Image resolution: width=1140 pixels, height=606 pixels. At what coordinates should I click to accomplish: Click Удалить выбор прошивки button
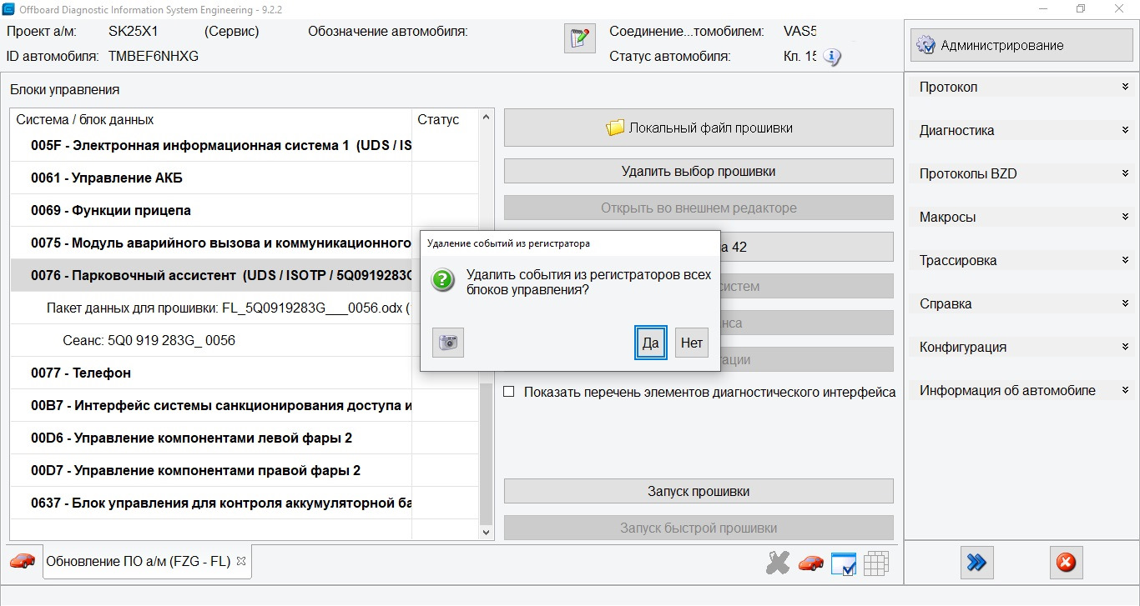699,171
